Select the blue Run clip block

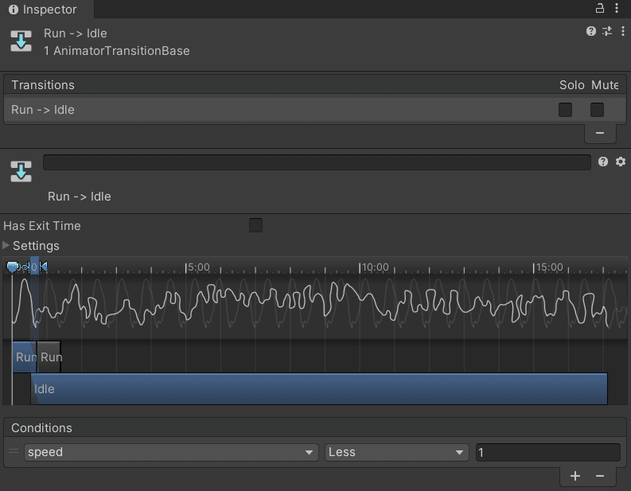coord(24,357)
